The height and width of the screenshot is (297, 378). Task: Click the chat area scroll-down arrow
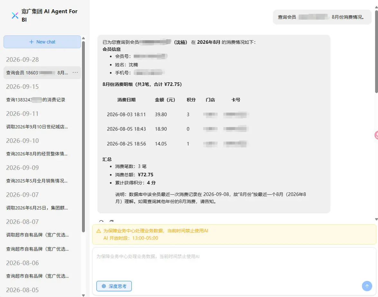coord(376,219)
